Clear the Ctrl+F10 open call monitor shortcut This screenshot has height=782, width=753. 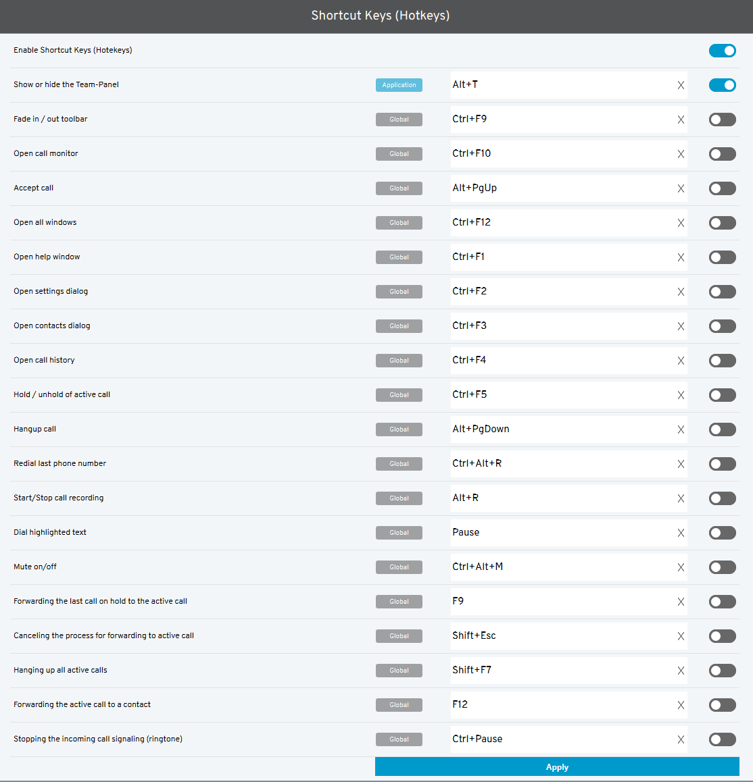[x=681, y=154]
